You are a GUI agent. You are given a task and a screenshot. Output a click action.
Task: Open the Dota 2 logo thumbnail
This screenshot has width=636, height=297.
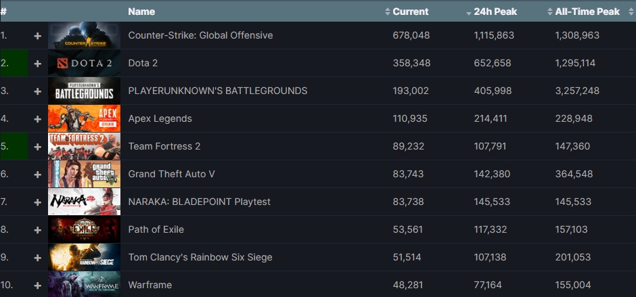pyautogui.click(x=84, y=63)
